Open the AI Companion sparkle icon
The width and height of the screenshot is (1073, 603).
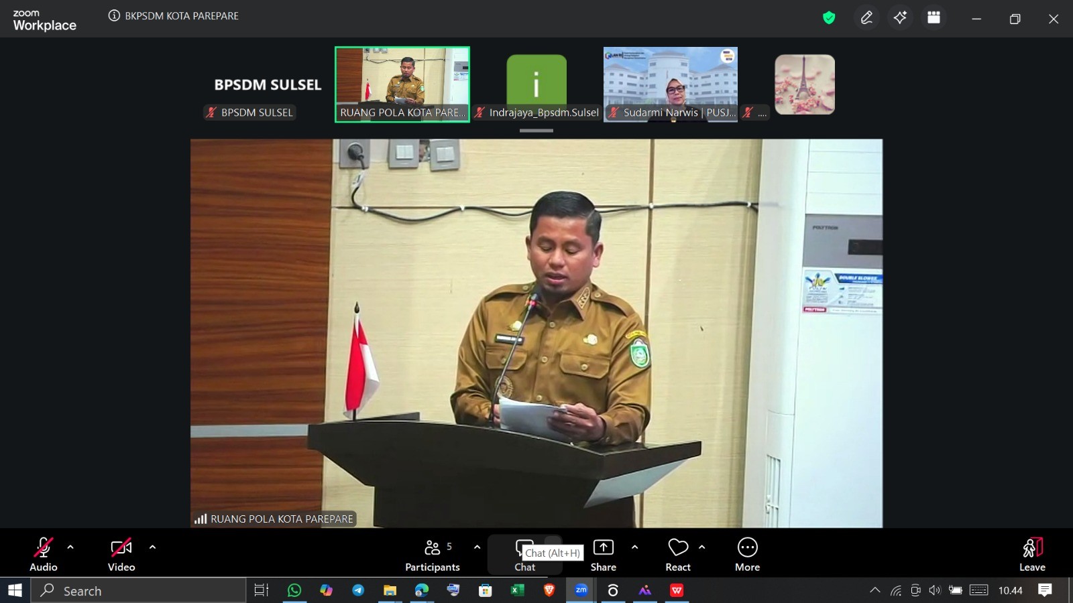click(900, 18)
